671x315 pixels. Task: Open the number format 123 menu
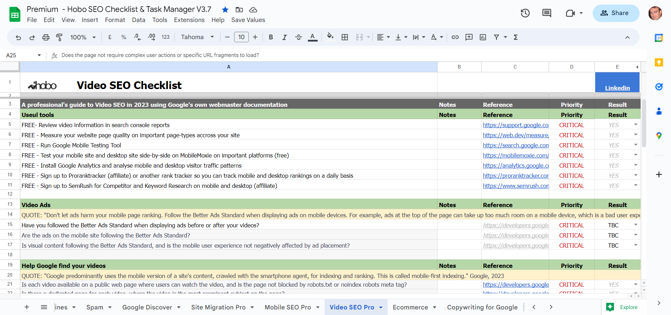(x=166, y=37)
